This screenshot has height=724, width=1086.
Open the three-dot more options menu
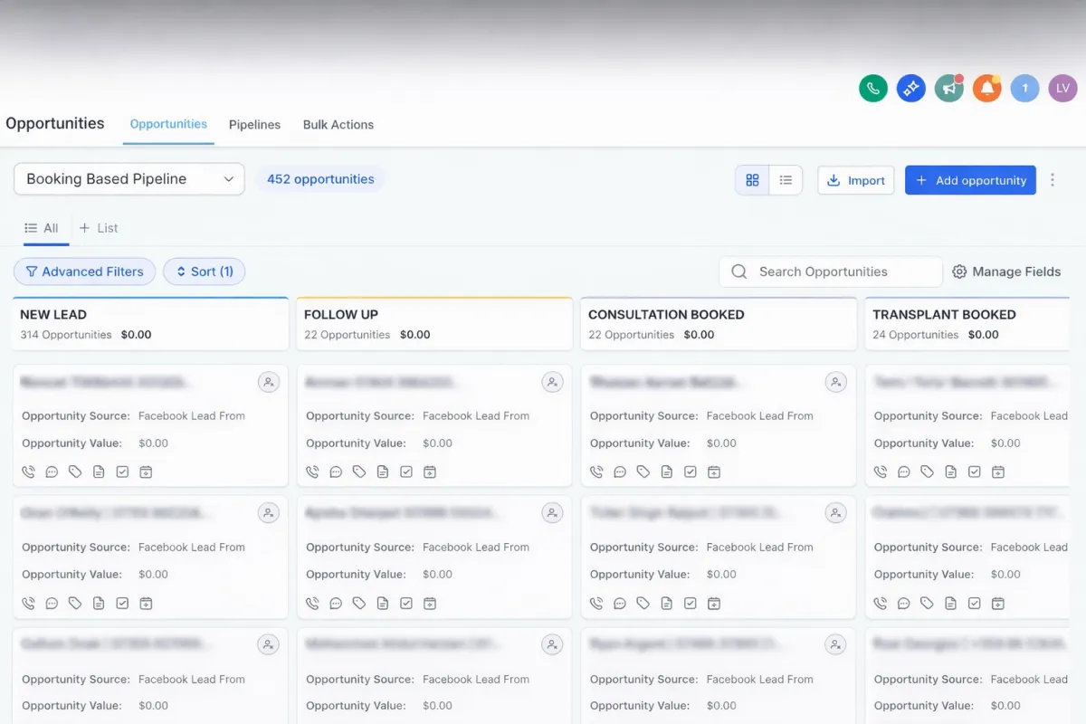pos(1053,180)
